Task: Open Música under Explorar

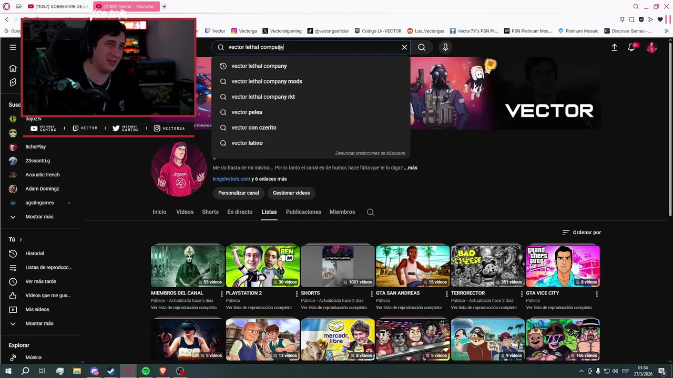Action: coord(33,358)
